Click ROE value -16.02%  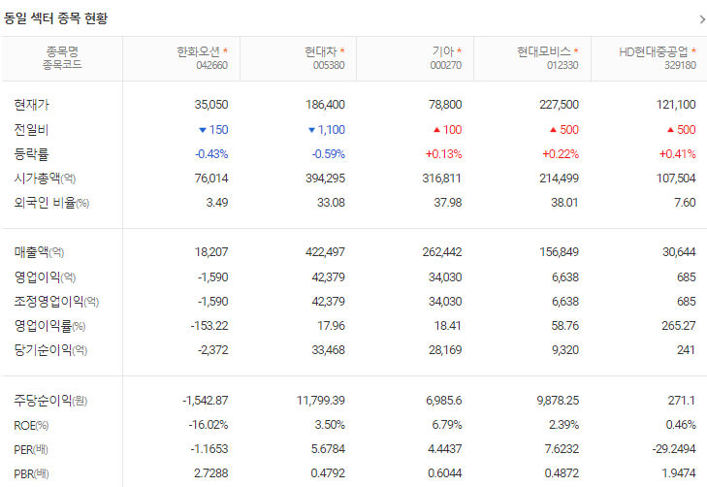coord(209,425)
